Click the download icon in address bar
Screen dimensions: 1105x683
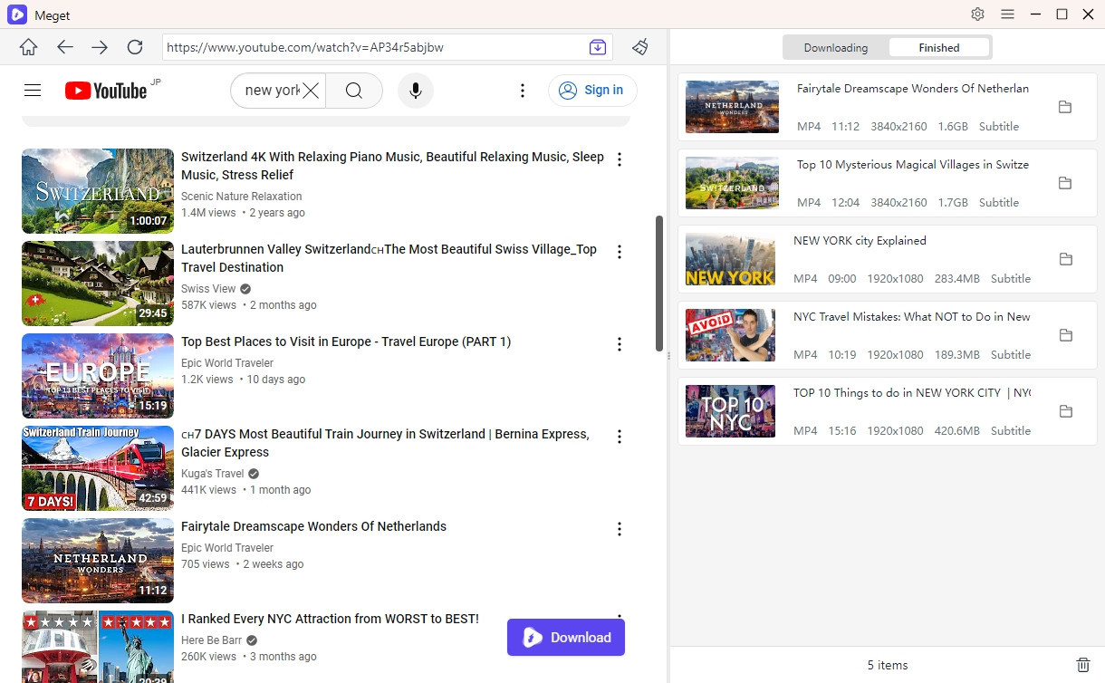[598, 47]
